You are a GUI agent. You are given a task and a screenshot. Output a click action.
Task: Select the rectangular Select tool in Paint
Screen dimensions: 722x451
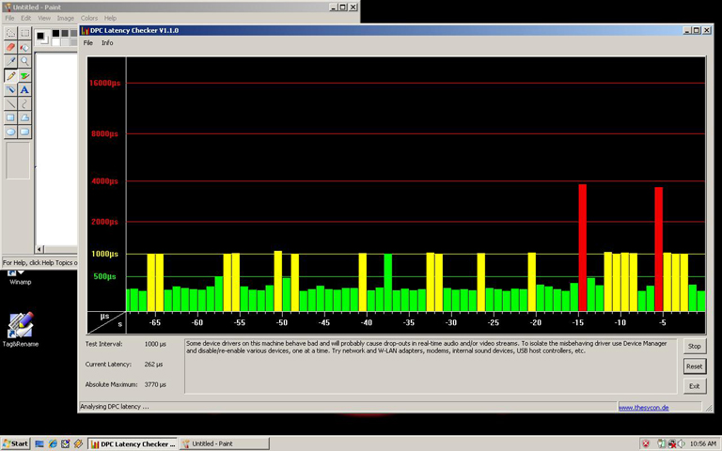click(x=24, y=33)
